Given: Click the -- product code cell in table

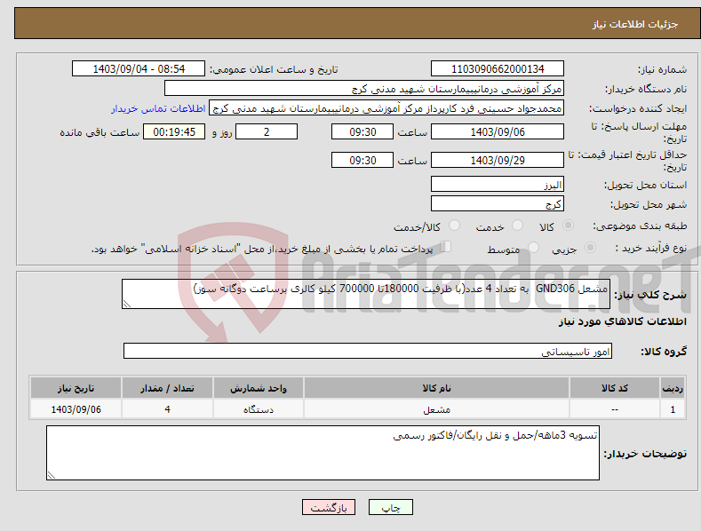Looking at the screenshot, I should click(615, 409).
